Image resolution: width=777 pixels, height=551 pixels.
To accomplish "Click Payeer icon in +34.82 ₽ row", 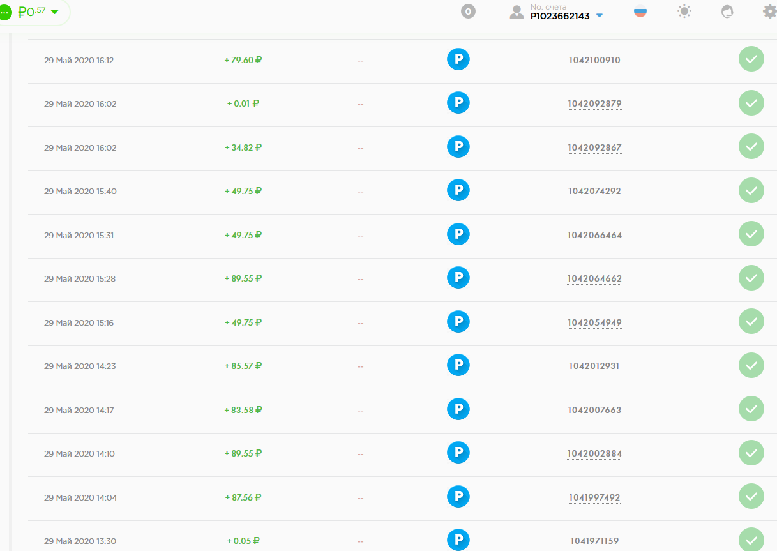I will click(x=458, y=147).
